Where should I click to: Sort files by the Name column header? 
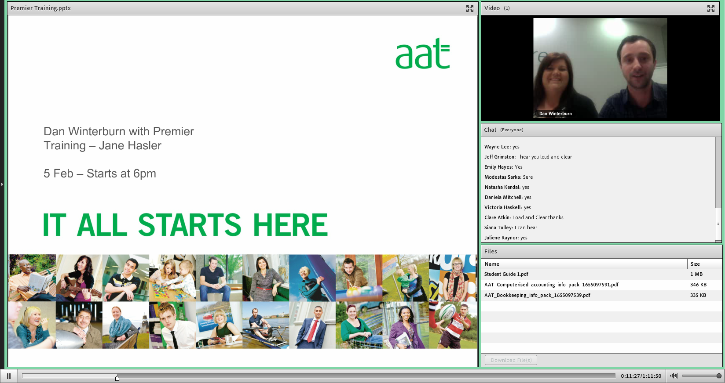pos(584,264)
